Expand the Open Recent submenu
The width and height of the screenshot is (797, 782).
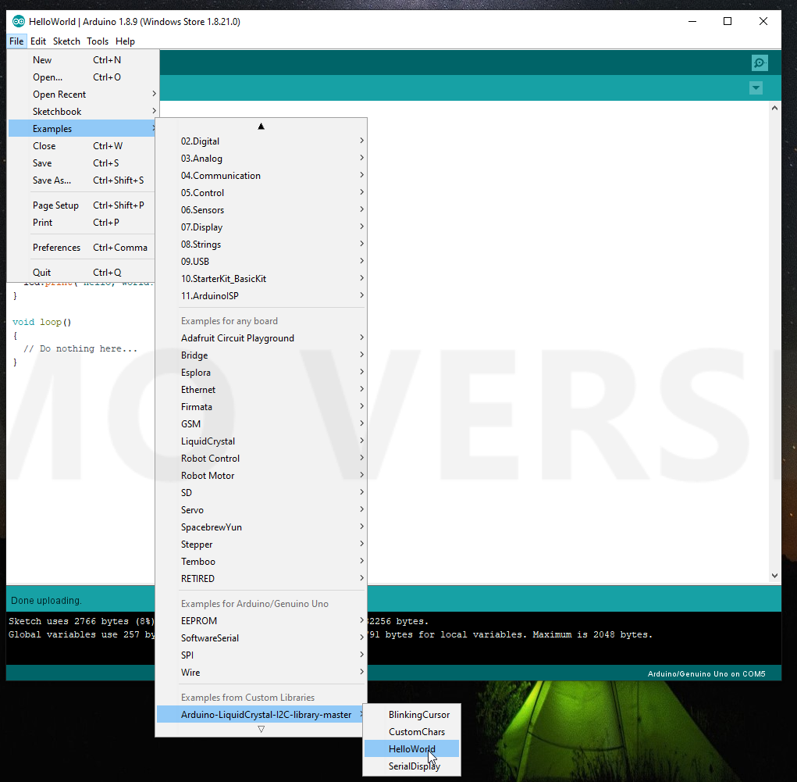pyautogui.click(x=82, y=94)
